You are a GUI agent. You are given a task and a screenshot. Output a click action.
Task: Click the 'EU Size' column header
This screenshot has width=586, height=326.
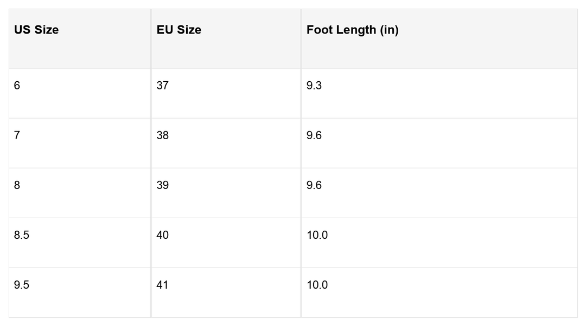(179, 30)
